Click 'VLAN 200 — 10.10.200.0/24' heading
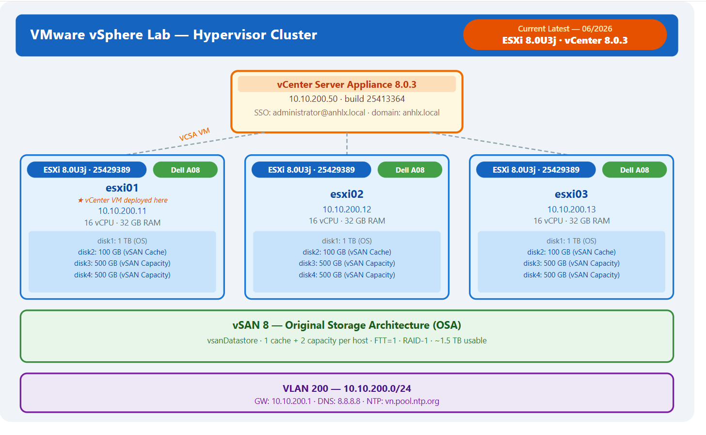 347,388
